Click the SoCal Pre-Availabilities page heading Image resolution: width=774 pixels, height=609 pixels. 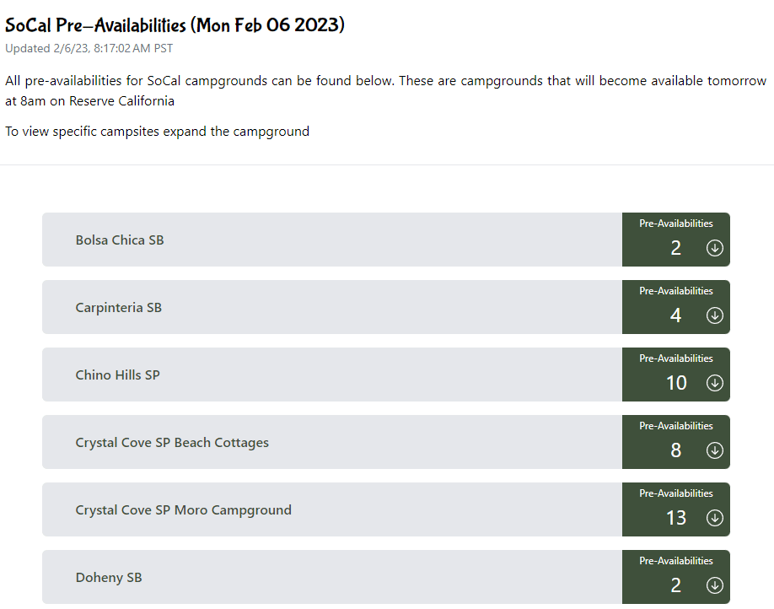175,24
